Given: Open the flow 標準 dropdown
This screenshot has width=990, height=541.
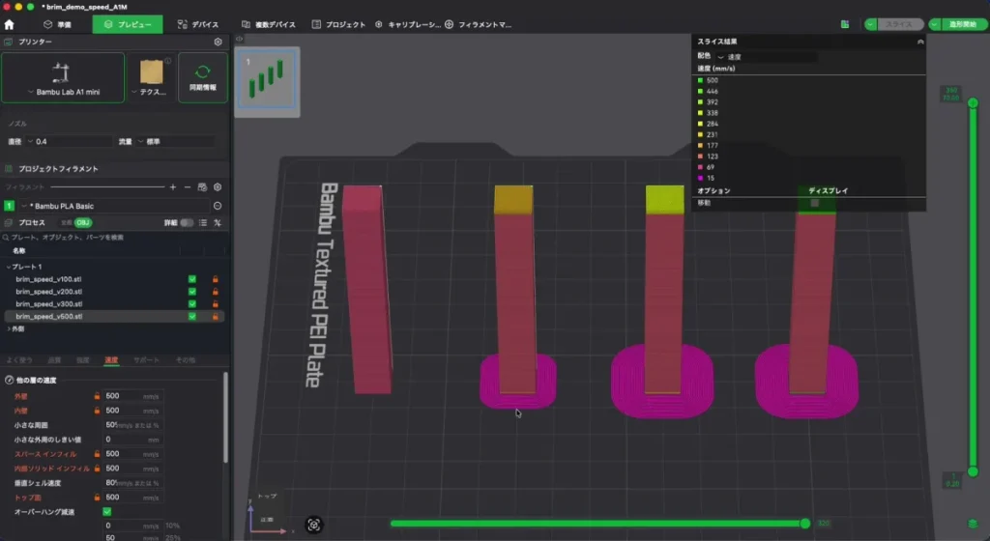Looking at the screenshot, I should (176, 141).
